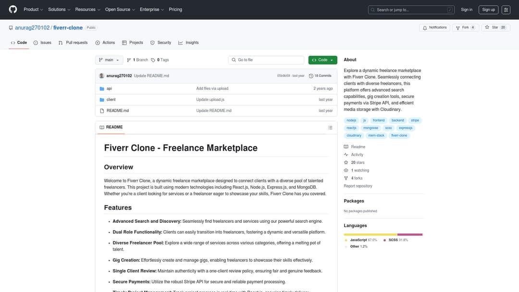The width and height of the screenshot is (519, 292).
Task: Open the main branch selector
Action: pos(109,60)
